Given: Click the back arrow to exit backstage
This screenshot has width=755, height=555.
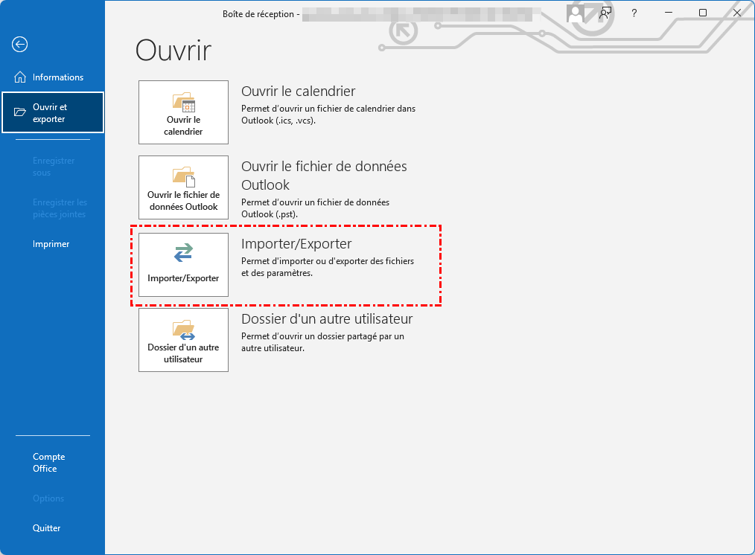Looking at the screenshot, I should [x=20, y=45].
